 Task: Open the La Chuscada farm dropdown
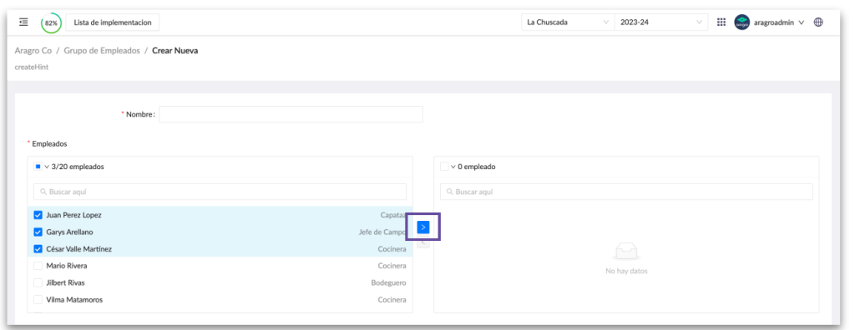tap(568, 22)
